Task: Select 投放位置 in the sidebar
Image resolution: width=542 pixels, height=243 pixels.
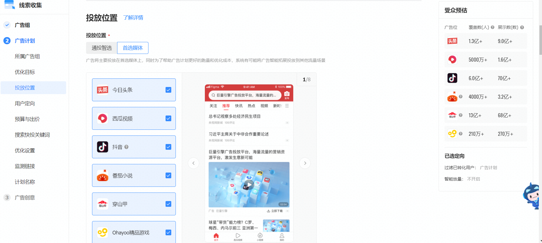Action: 33,88
